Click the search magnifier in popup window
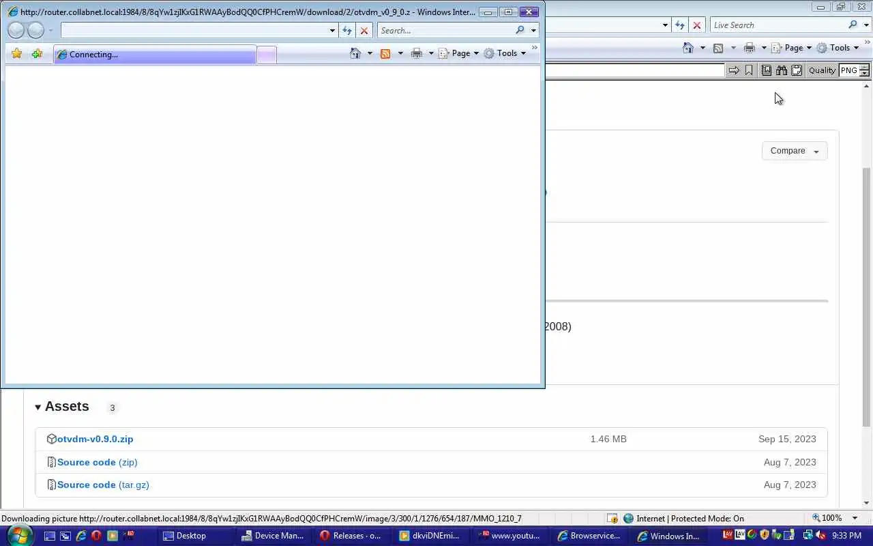This screenshot has width=873, height=546. tap(520, 30)
